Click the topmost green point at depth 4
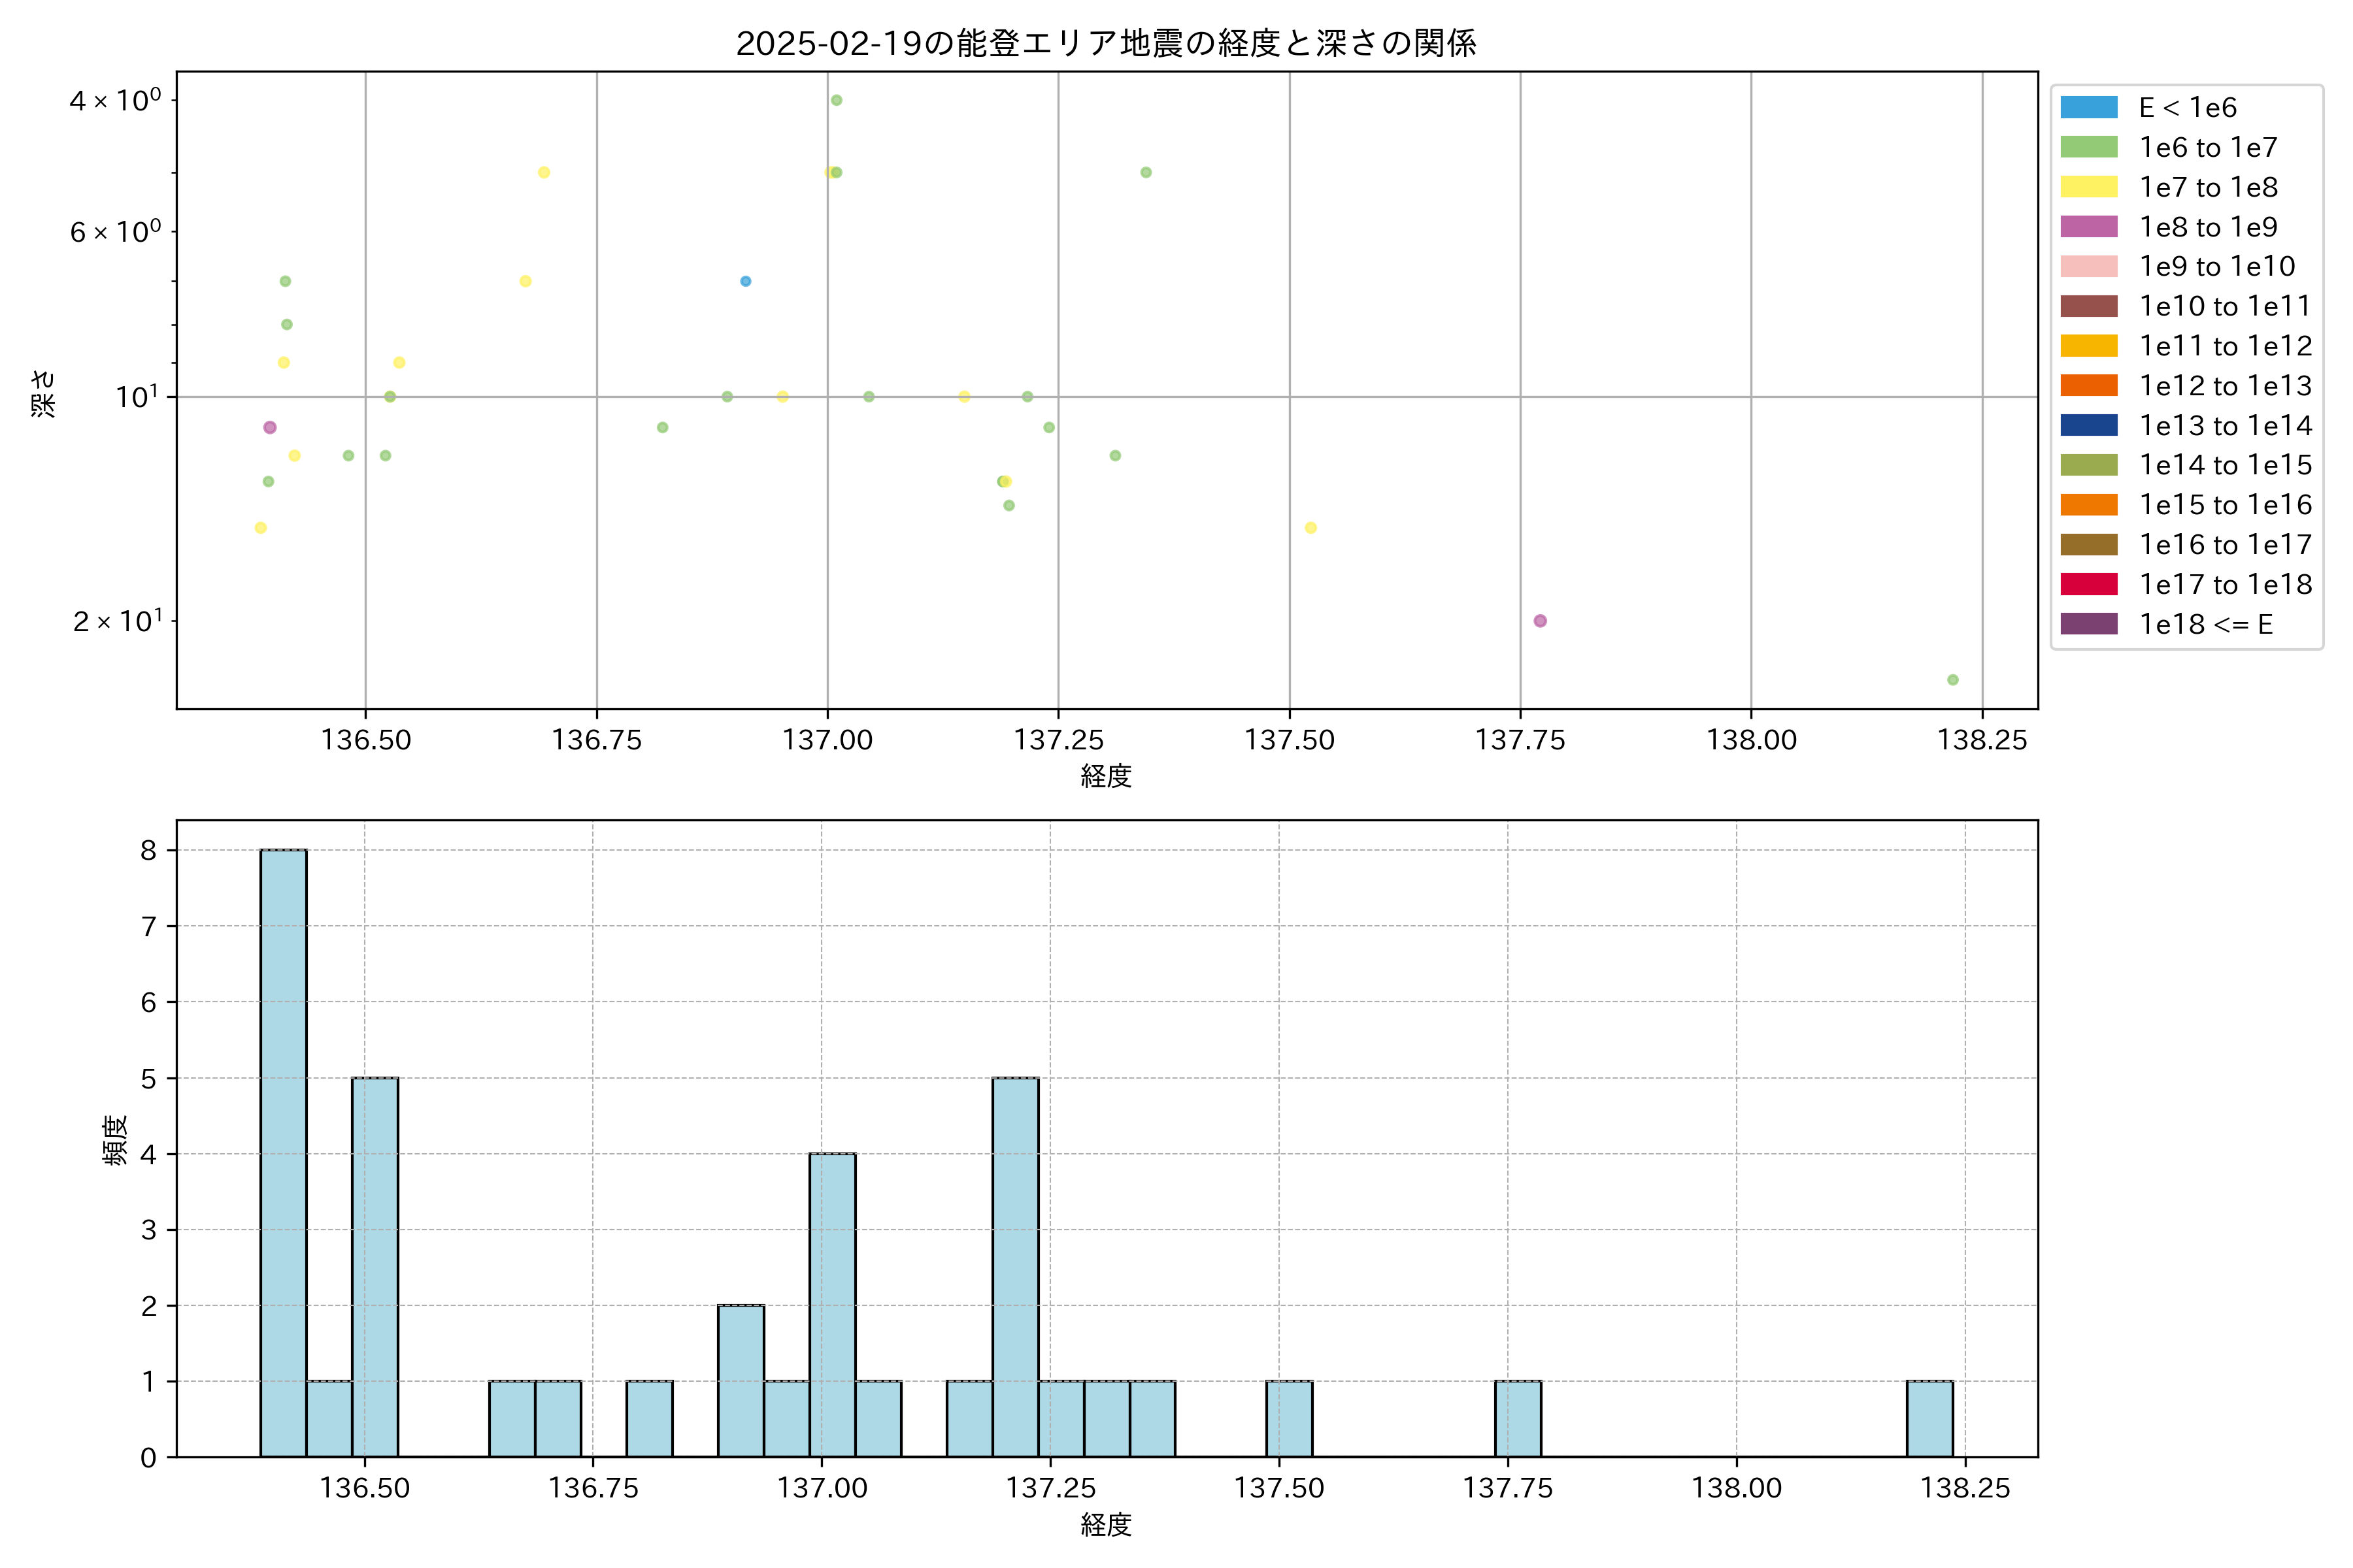The width and height of the screenshot is (2353, 1568). [x=837, y=100]
